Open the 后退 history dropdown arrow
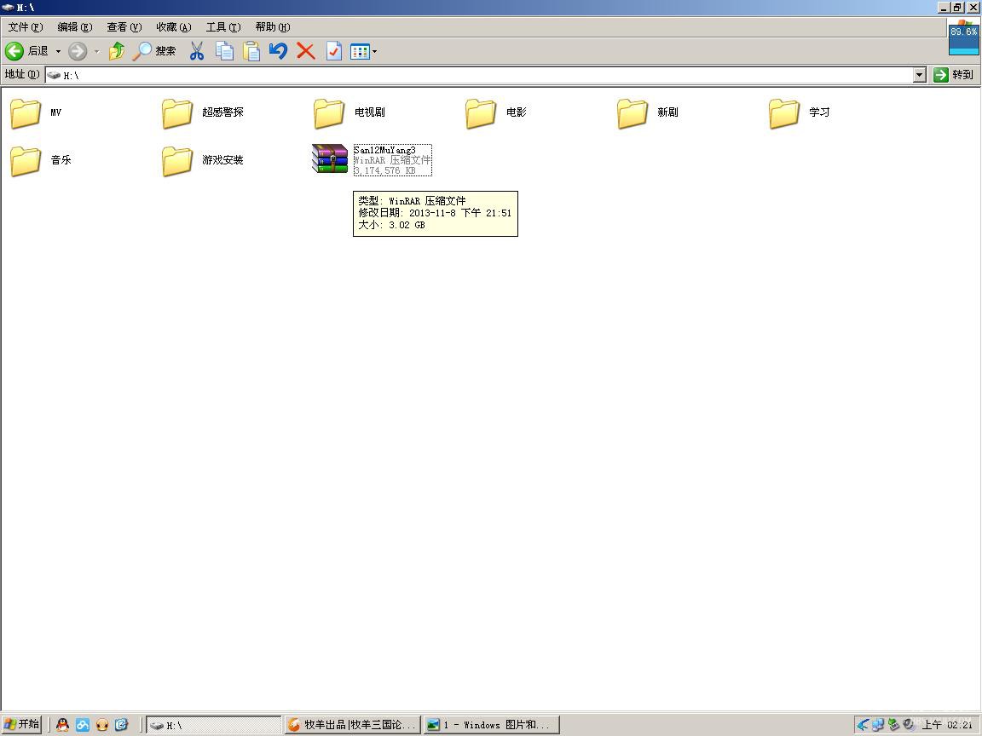 click(x=58, y=51)
